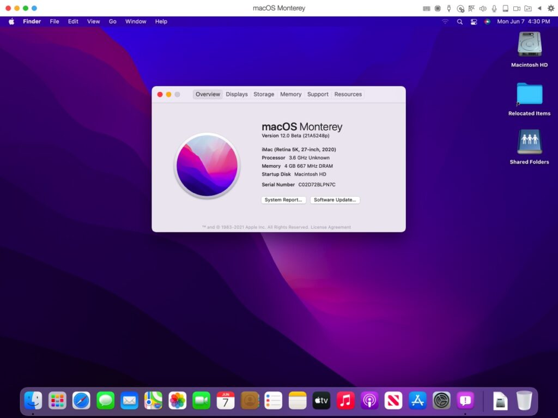Open Mail from the Dock
Viewport: 558px width, 418px height.
point(129,401)
